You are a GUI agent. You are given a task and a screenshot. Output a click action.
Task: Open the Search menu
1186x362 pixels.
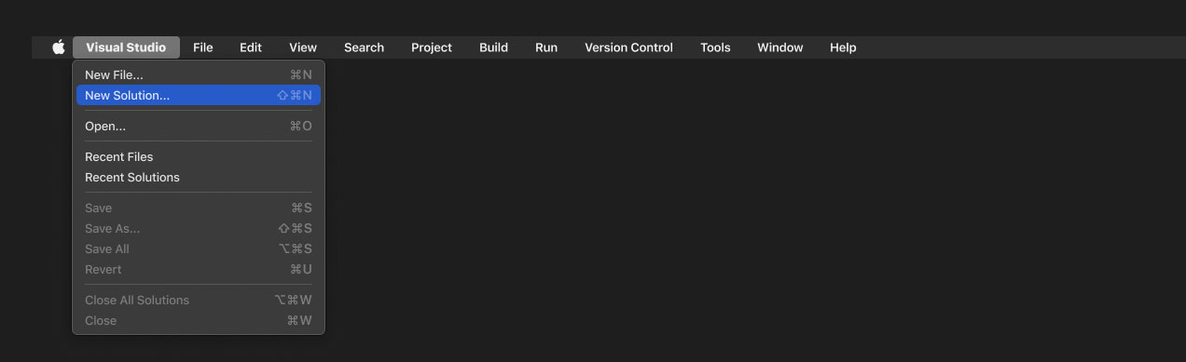pyautogui.click(x=364, y=47)
